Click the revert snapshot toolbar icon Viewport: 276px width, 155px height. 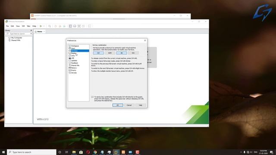60,26
